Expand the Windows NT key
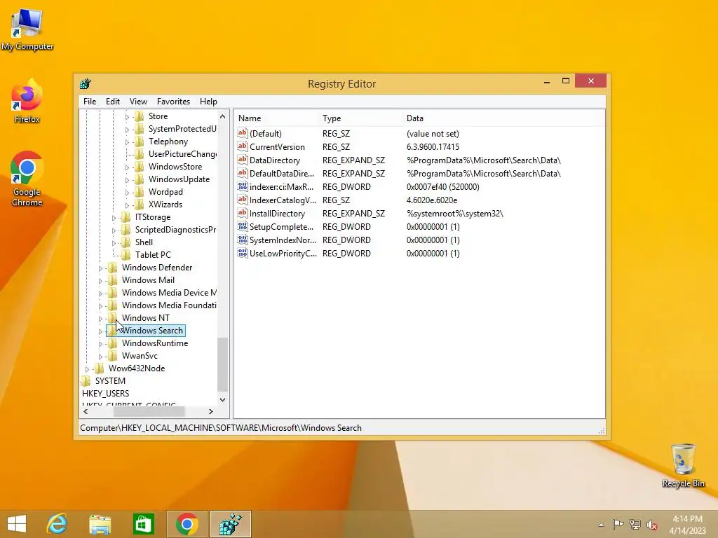718x538 pixels. pyautogui.click(x=101, y=319)
